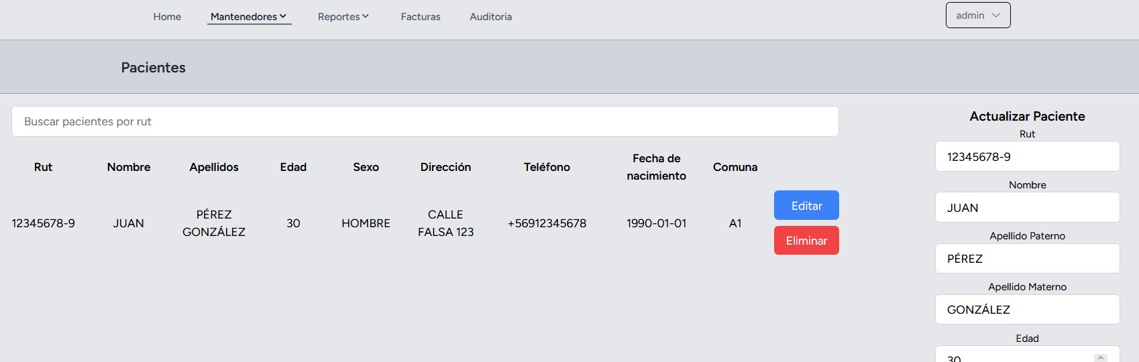Image resolution: width=1139 pixels, height=362 pixels.
Task: Select the Nombre input containing JUAN
Action: click(1027, 208)
